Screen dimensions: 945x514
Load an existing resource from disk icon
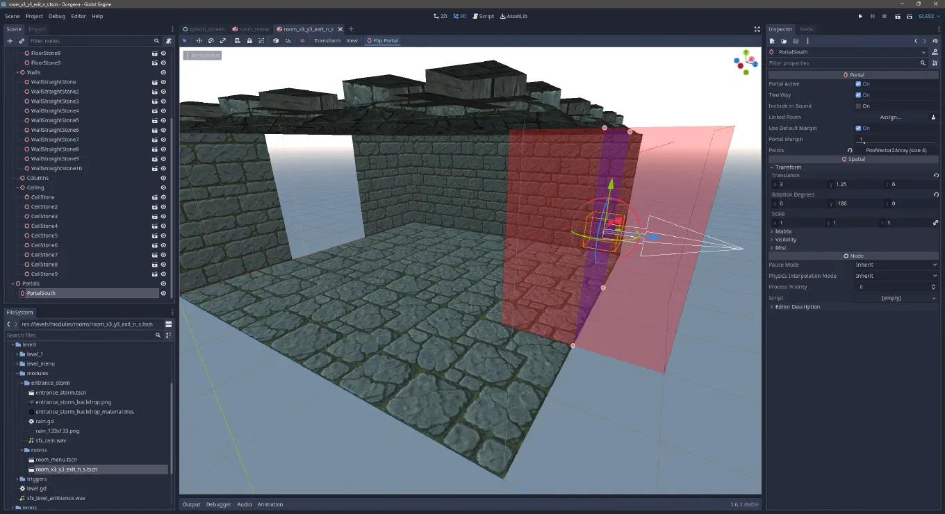(x=784, y=41)
